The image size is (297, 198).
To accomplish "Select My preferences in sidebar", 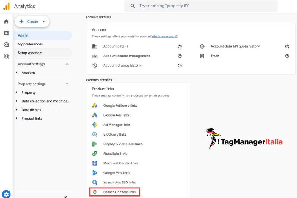I will tap(30, 44).
